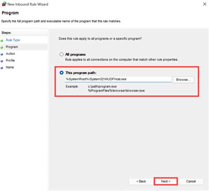Proceed with the Next button
Image resolution: width=209 pixels, height=191 pixels.
[x=166, y=181]
